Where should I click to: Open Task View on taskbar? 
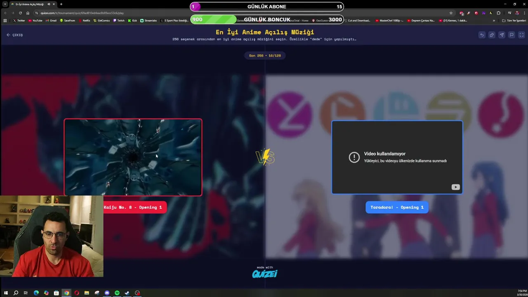click(x=26, y=293)
